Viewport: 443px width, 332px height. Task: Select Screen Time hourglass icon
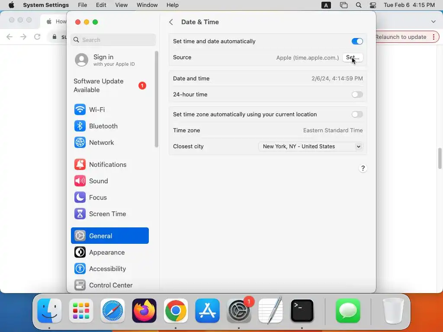click(x=80, y=214)
